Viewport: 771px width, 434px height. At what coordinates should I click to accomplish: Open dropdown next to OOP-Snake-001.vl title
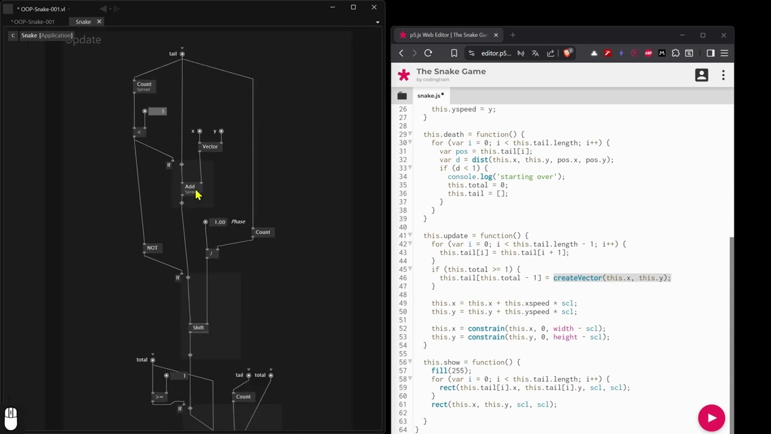click(x=70, y=9)
